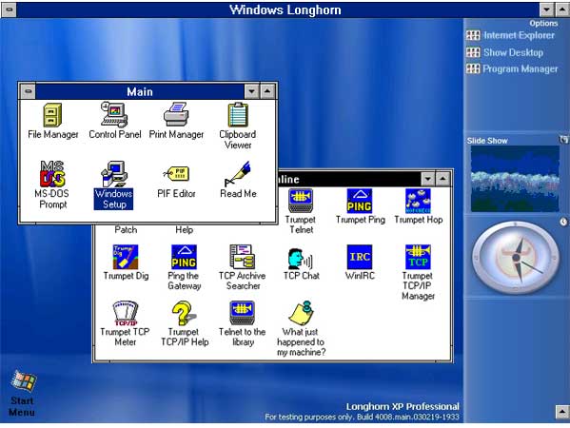Open Internet Explorer from the sidebar
This screenshot has width=570, height=428.
(x=510, y=35)
